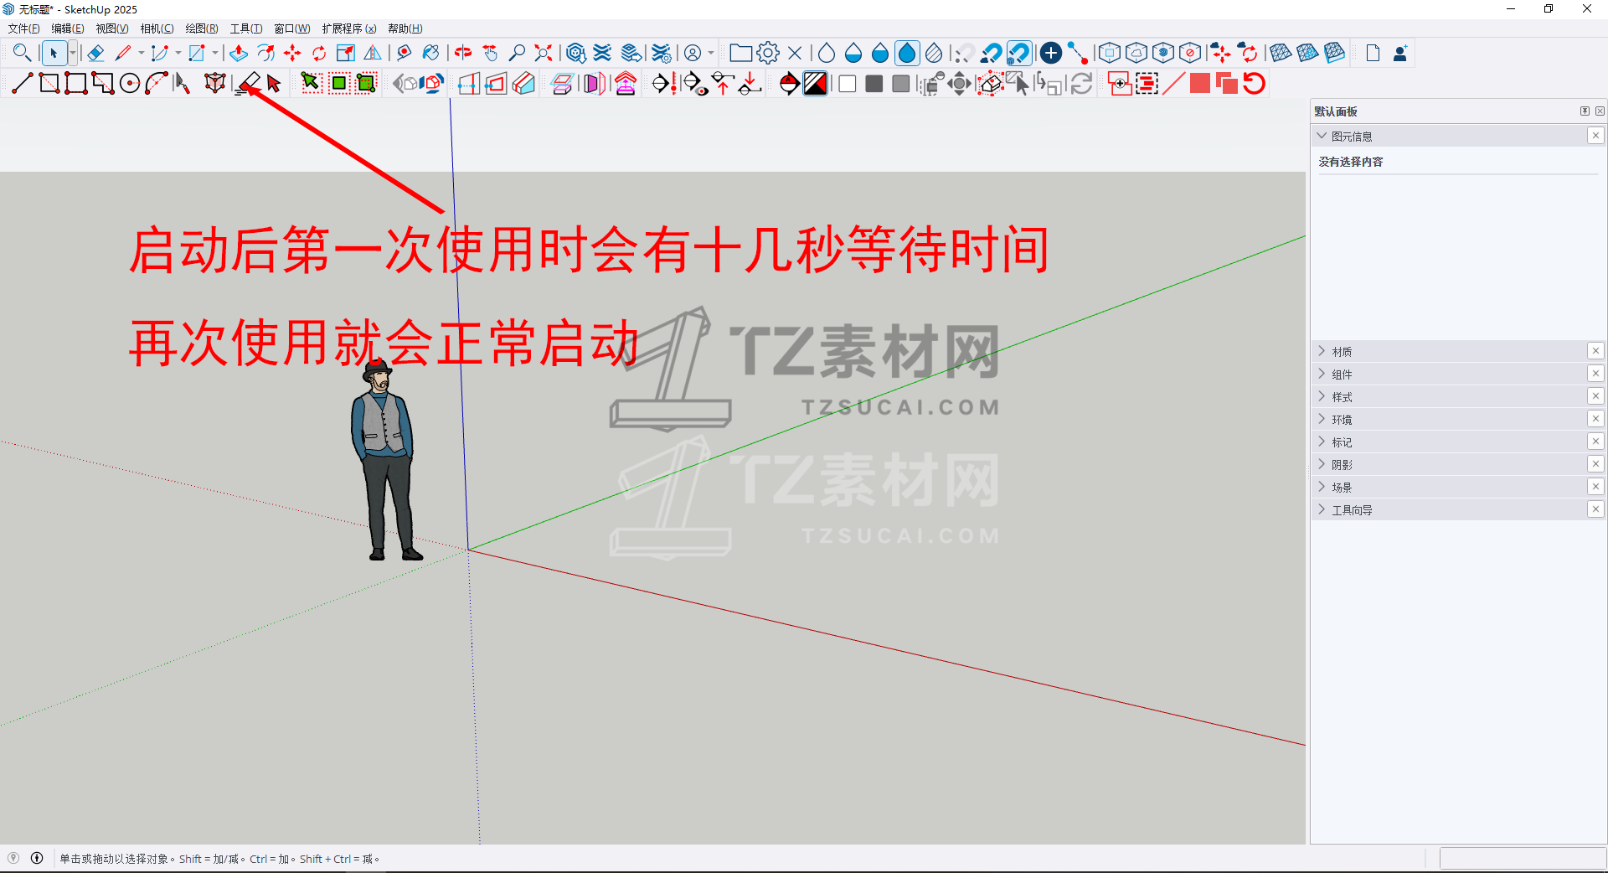Select the Push/Pull tool

[239, 54]
